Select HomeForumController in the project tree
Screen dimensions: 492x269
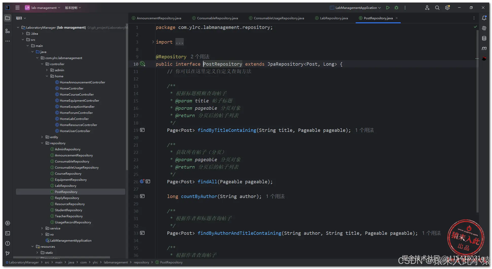(x=76, y=113)
